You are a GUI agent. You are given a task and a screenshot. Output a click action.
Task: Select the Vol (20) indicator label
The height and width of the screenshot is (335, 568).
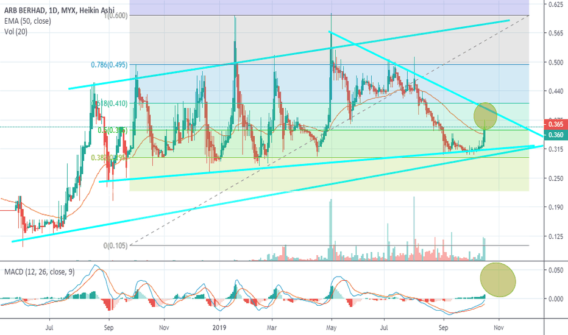[16, 32]
